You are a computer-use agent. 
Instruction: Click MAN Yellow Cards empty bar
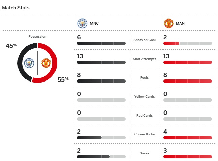click(x=187, y=100)
